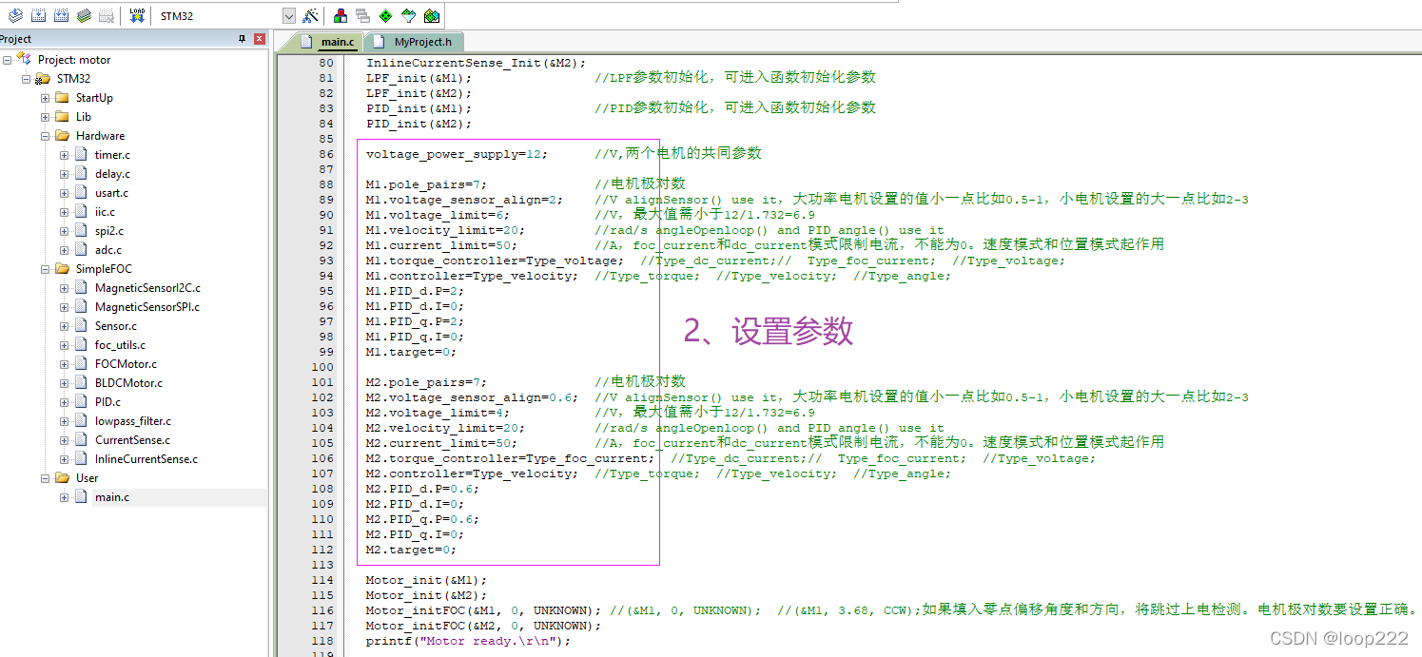
Task: Click line number 100 in the gutter
Action: pos(321,367)
